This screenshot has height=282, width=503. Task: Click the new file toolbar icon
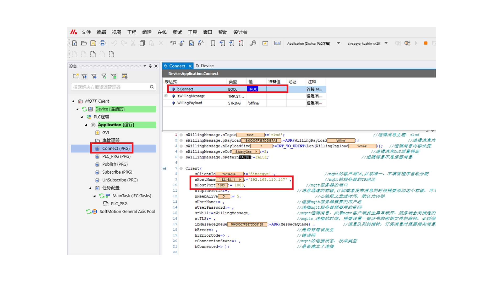click(x=75, y=43)
